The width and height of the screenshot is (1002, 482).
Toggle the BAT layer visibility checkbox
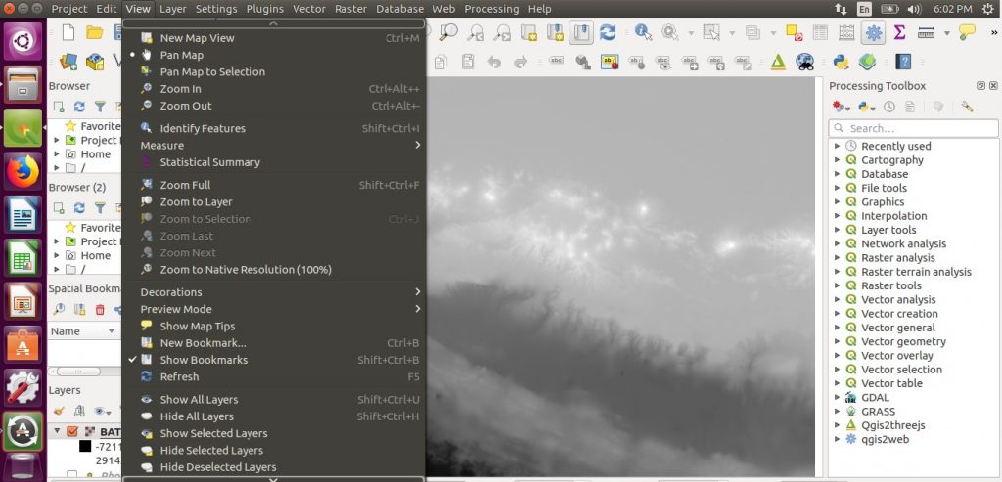(x=72, y=432)
